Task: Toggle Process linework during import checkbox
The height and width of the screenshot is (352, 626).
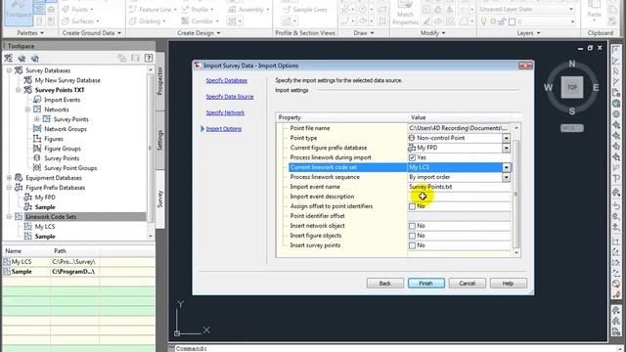Action: tap(412, 157)
